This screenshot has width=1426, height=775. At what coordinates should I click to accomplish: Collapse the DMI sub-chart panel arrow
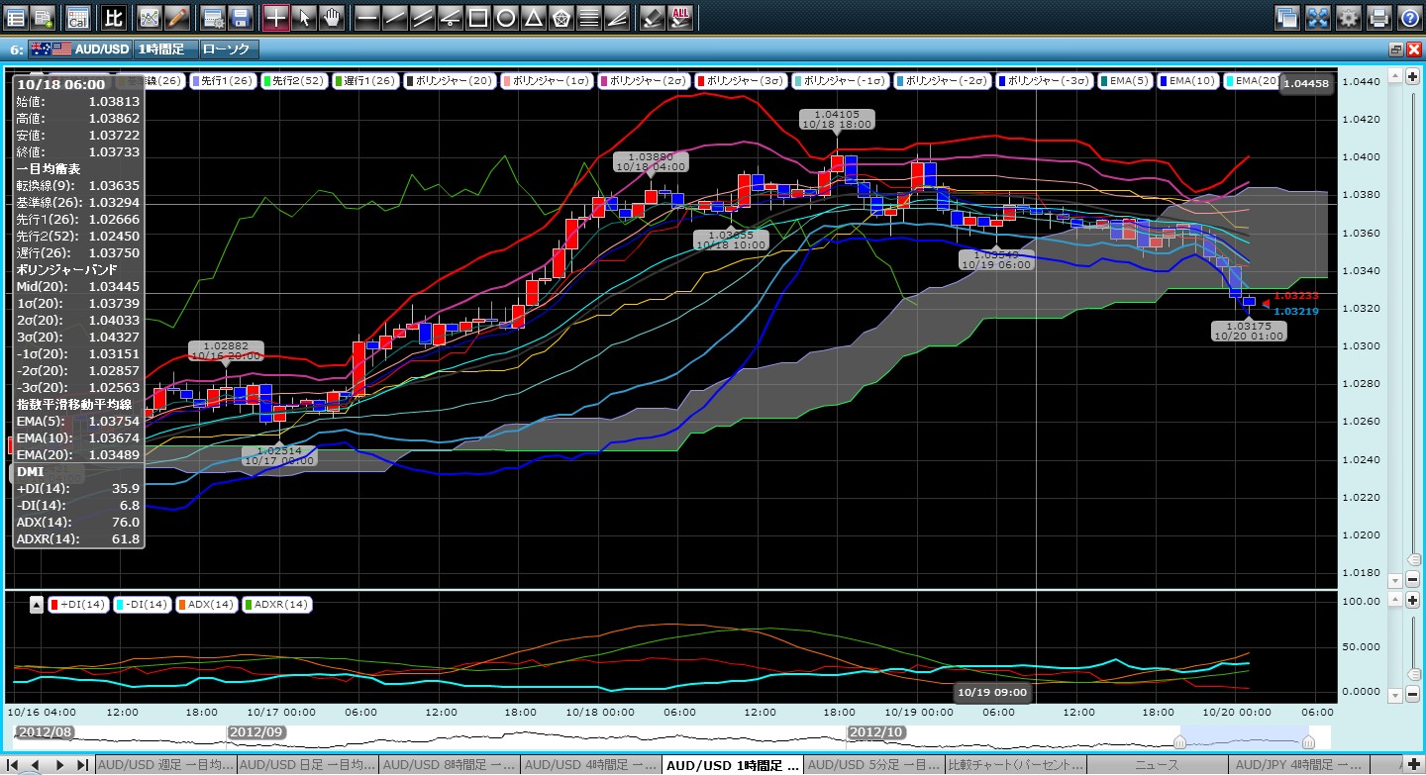pyautogui.click(x=36, y=604)
